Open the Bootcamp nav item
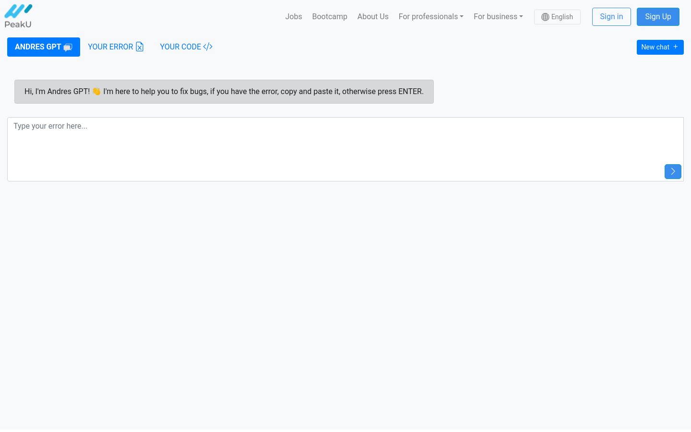The width and height of the screenshot is (691, 432). pos(329,16)
